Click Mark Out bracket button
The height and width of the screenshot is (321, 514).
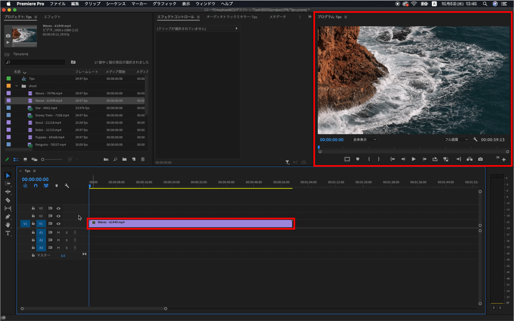(378, 159)
